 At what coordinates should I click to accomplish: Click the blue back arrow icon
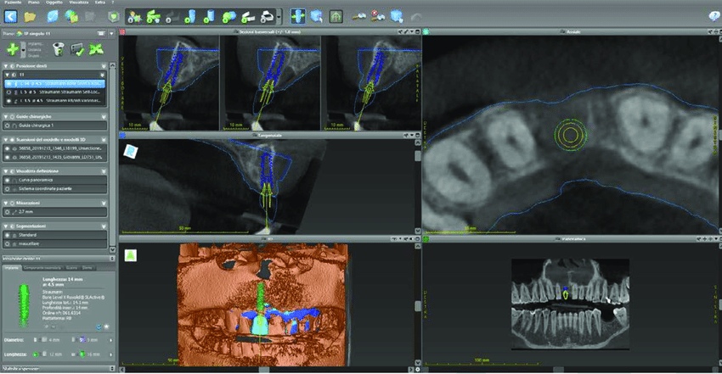[x=11, y=15]
